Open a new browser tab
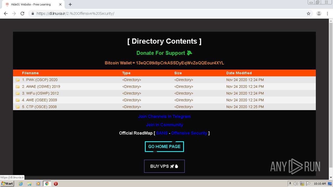The image size is (333, 187). [70, 4]
